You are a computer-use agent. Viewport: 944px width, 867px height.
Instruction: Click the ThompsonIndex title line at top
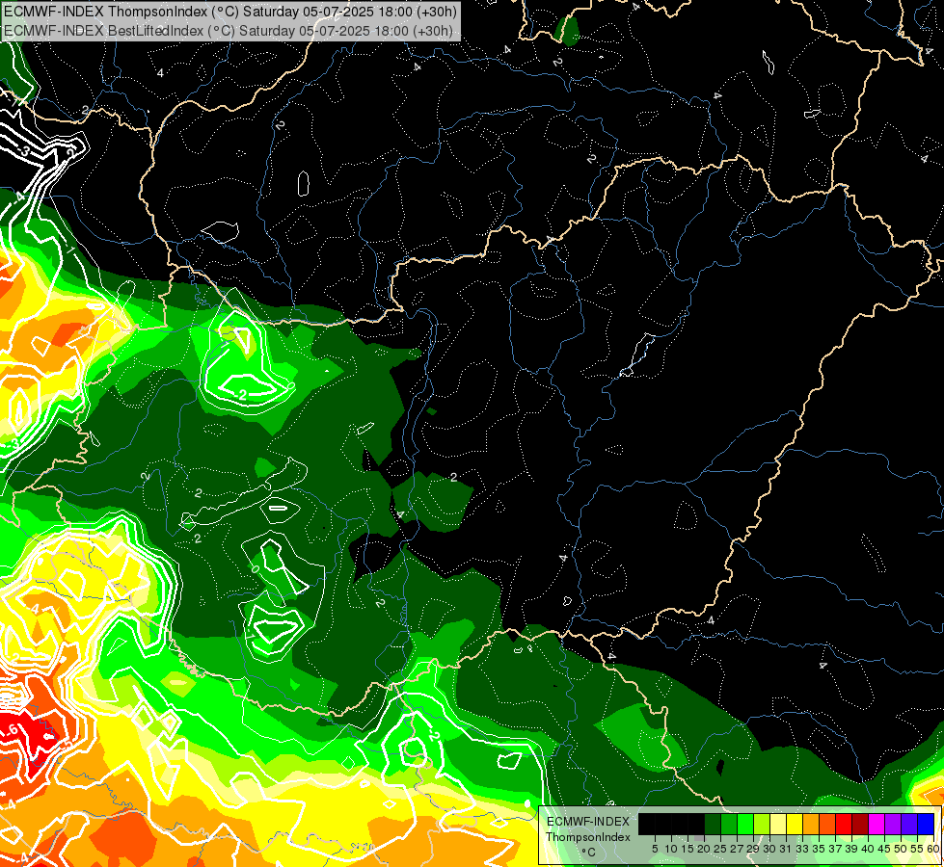230,12
